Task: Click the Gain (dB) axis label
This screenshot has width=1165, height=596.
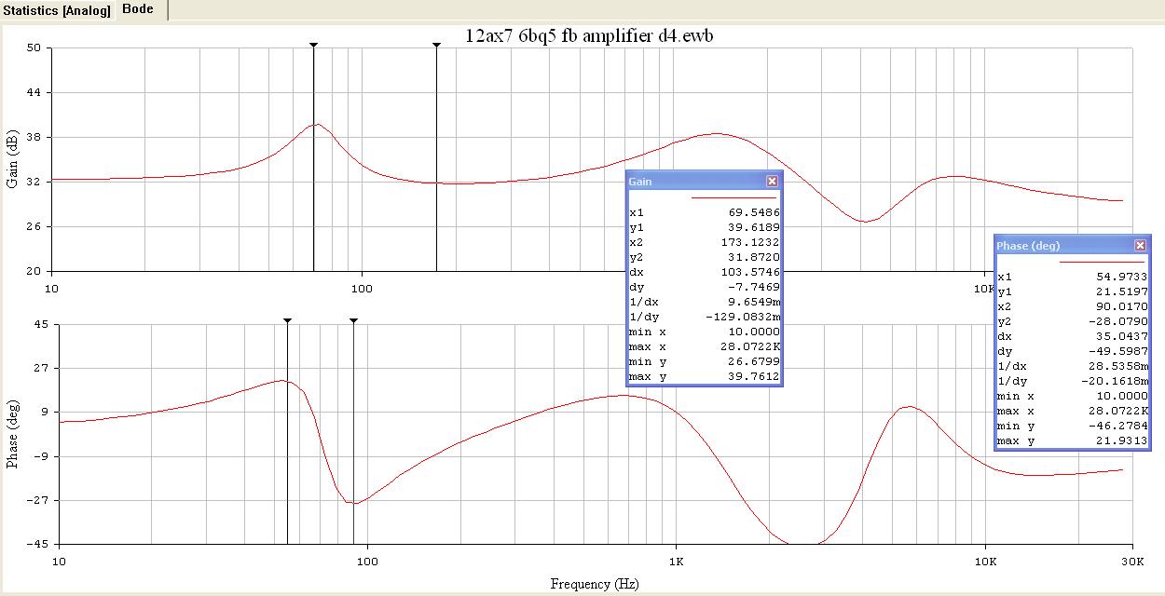Action: pyautogui.click(x=13, y=159)
